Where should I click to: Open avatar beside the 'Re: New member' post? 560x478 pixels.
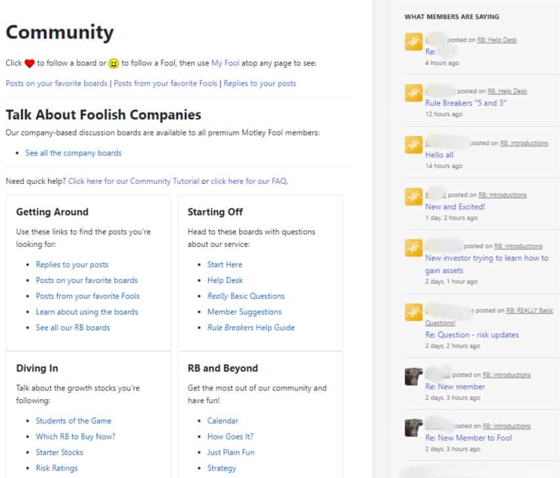pyautogui.click(x=413, y=377)
